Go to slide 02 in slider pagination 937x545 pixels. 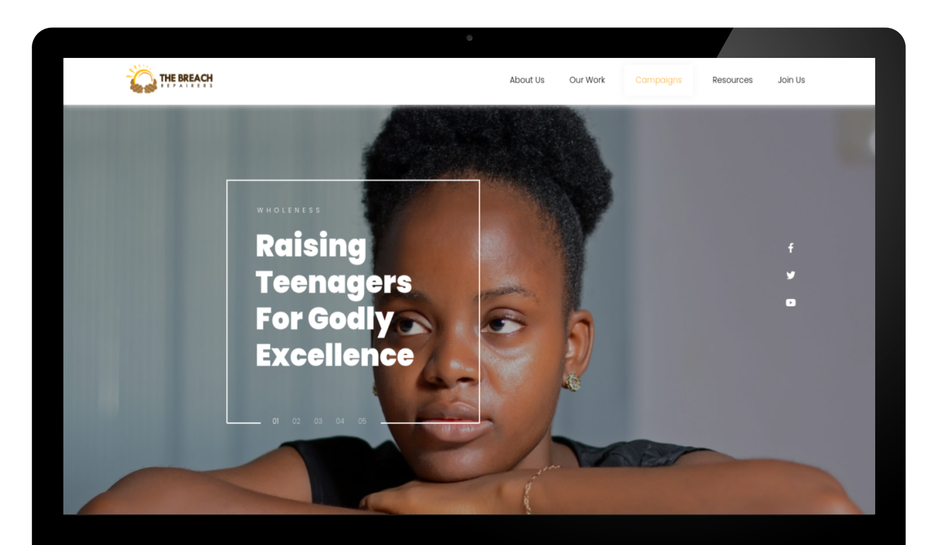(x=296, y=421)
